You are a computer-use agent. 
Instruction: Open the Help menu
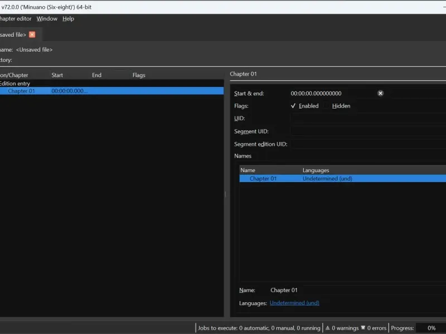point(68,18)
